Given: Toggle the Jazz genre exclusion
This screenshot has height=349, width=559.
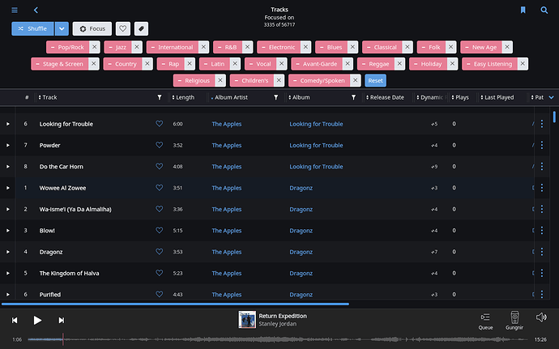Looking at the screenshot, I should (117, 47).
